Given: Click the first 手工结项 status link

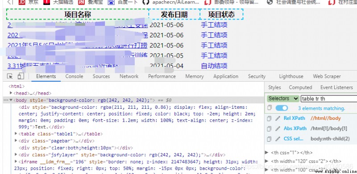Looking at the screenshot, I should (x=214, y=25).
